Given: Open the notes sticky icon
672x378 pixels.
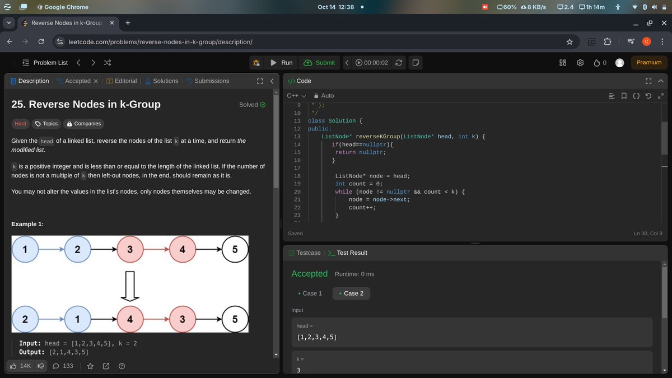Looking at the screenshot, I should pyautogui.click(x=416, y=63).
